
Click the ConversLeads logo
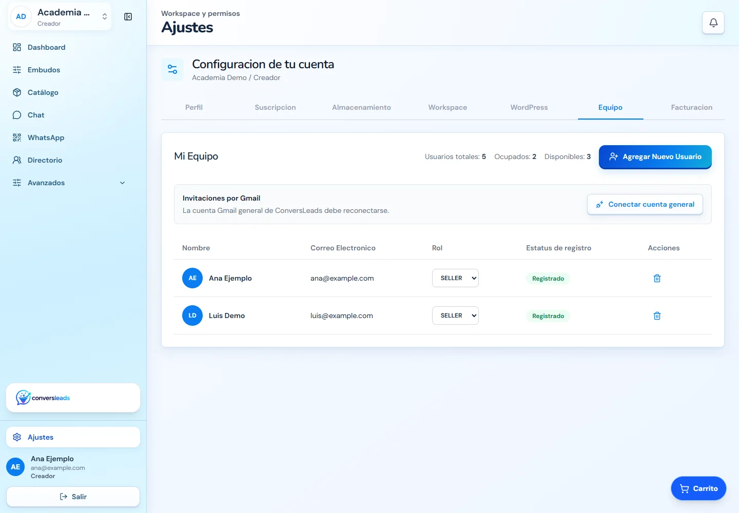(x=43, y=398)
